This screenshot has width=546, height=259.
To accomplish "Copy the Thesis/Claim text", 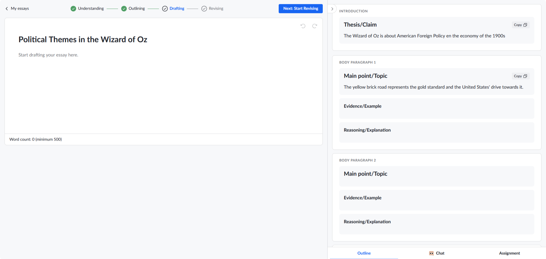I will (520, 25).
